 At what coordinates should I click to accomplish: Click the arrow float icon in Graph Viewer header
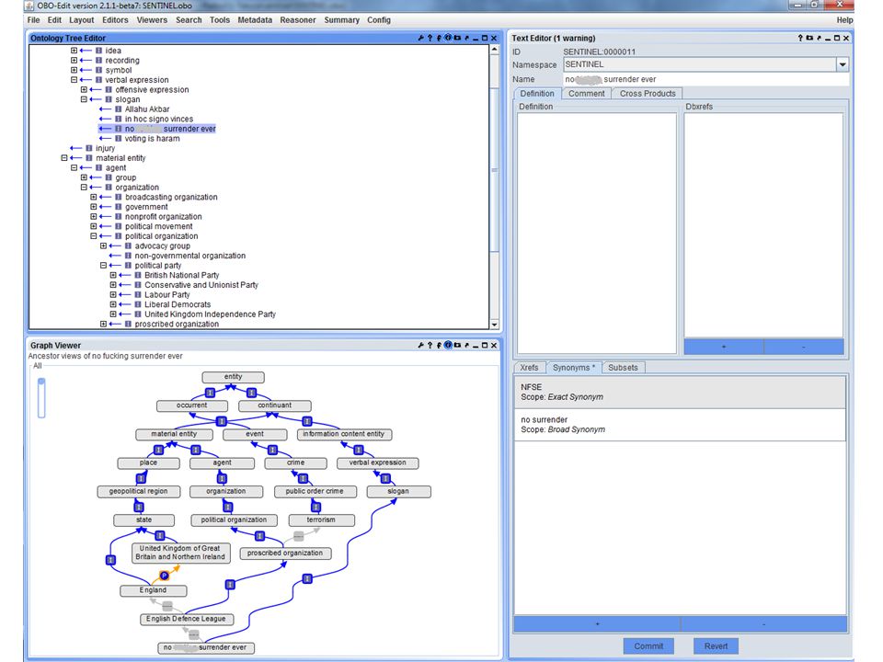coord(466,345)
